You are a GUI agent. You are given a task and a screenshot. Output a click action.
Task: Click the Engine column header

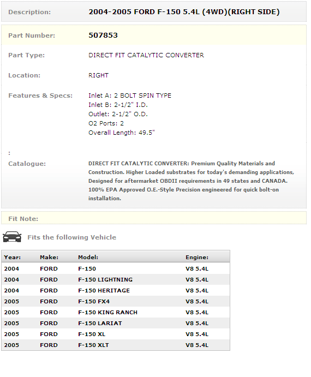coord(197,258)
